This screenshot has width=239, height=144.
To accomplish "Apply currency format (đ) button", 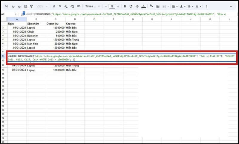I will (54, 6).
